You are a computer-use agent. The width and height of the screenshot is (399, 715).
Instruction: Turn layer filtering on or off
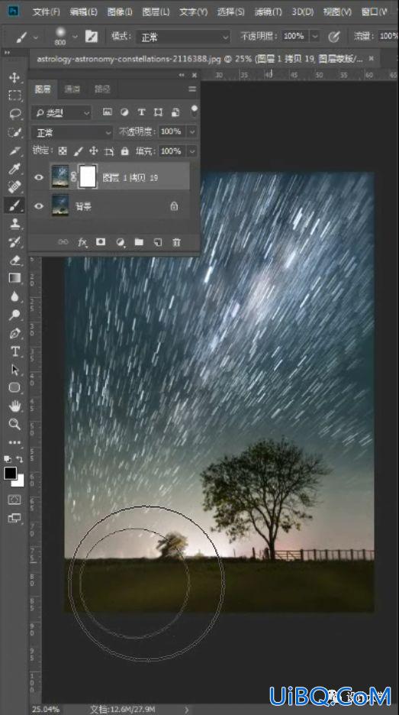pyautogui.click(x=195, y=111)
